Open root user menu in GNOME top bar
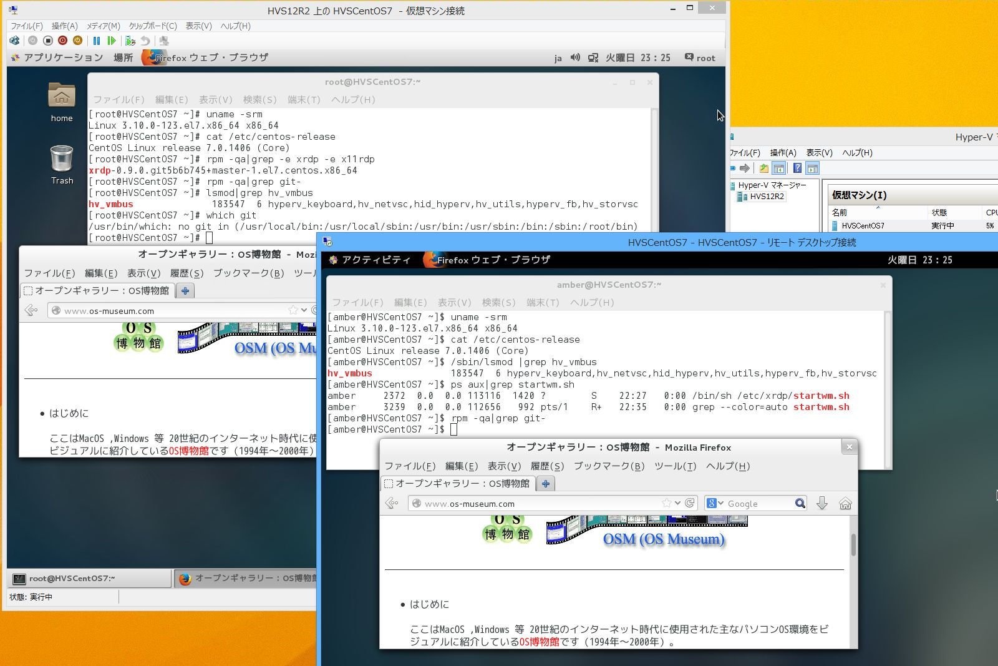 (700, 57)
